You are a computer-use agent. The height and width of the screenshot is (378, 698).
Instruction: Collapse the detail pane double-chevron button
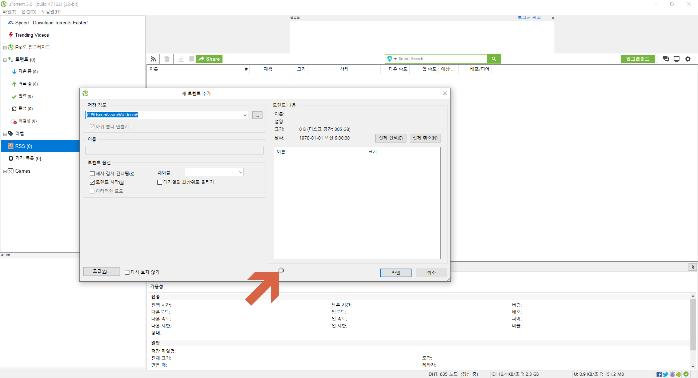click(x=693, y=267)
